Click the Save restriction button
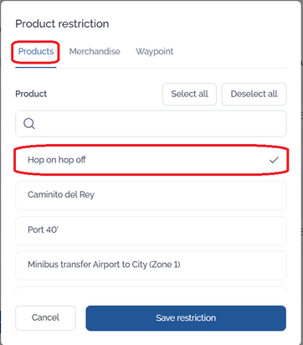The width and height of the screenshot is (303, 345). pos(186,318)
